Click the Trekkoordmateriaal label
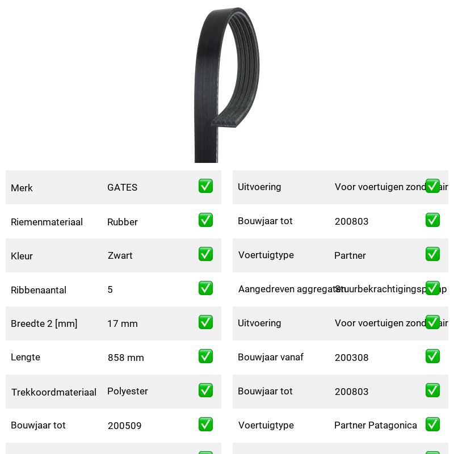 click(53, 392)
